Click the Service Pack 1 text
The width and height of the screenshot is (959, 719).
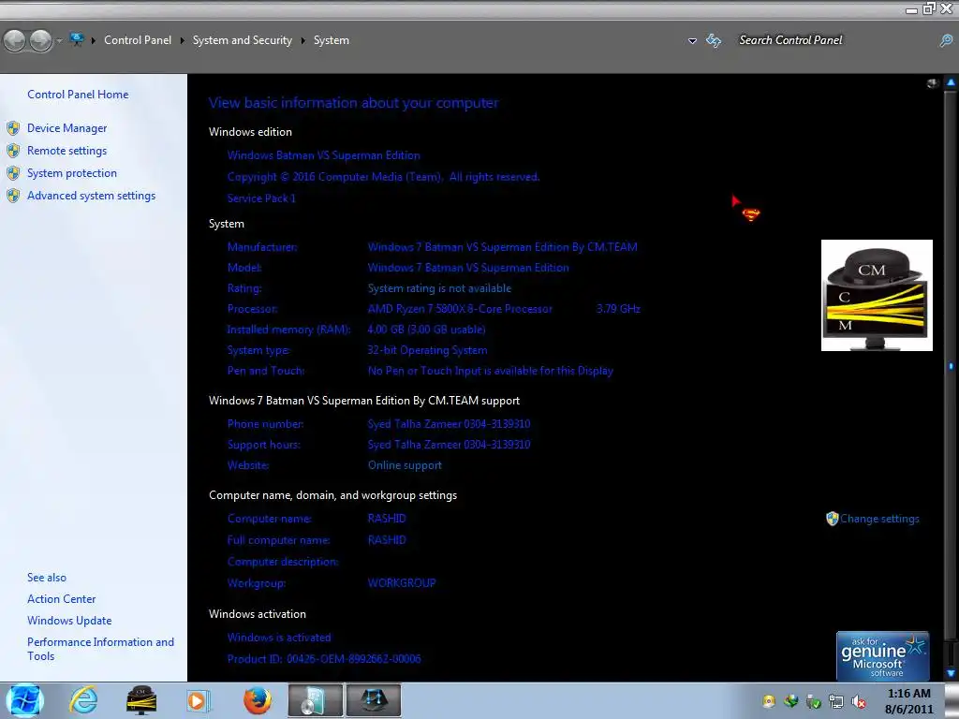tap(261, 198)
